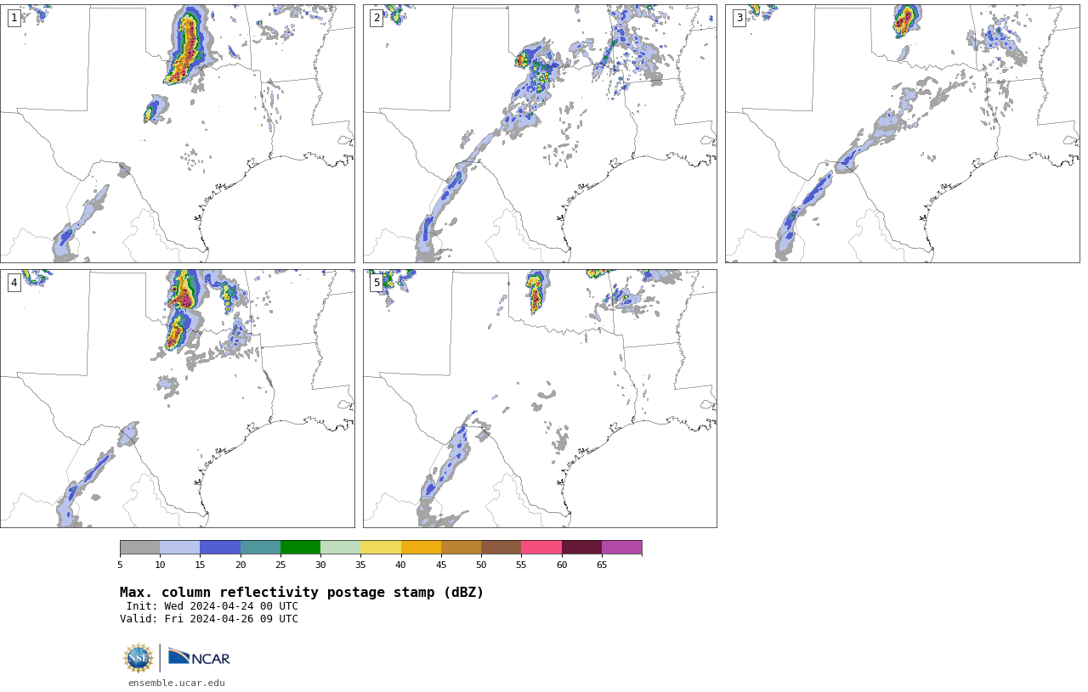
Task: Click the purple 65+ dBZ swatch
Action: (621, 547)
